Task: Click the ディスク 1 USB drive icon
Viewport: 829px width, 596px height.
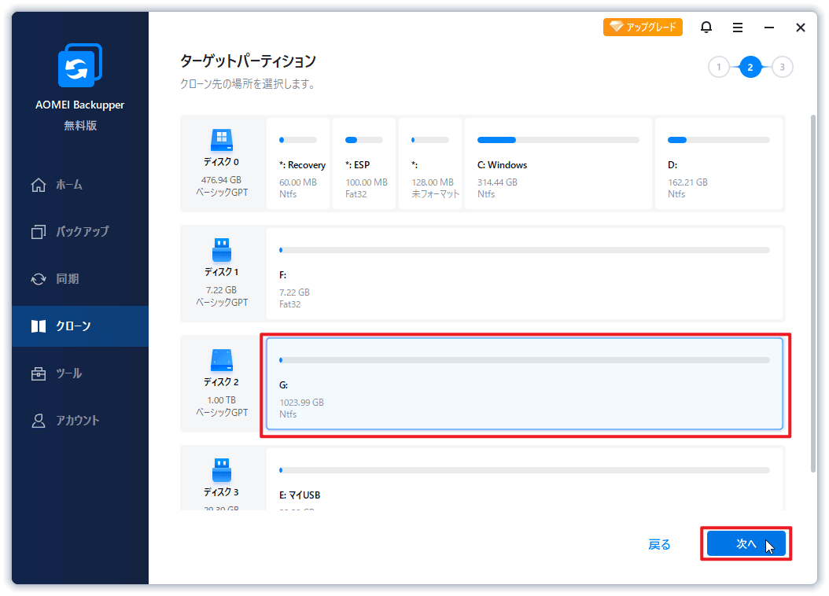Action: pyautogui.click(x=222, y=250)
